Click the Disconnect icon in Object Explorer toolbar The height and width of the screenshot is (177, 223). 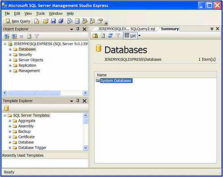(x=14, y=36)
